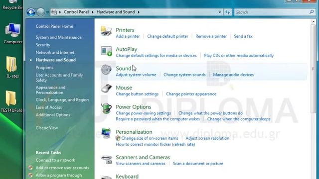The height and width of the screenshot is (179, 319).
Task: Click Add a printer link
Action: (x=128, y=36)
